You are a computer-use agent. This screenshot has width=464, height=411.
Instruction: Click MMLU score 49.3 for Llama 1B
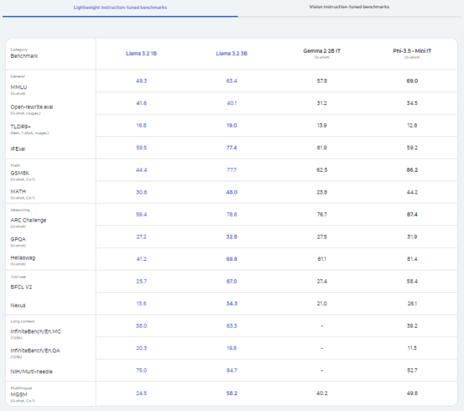[x=141, y=80]
